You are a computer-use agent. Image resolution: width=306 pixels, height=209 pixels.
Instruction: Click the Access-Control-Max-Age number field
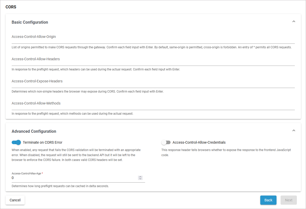tap(74, 178)
